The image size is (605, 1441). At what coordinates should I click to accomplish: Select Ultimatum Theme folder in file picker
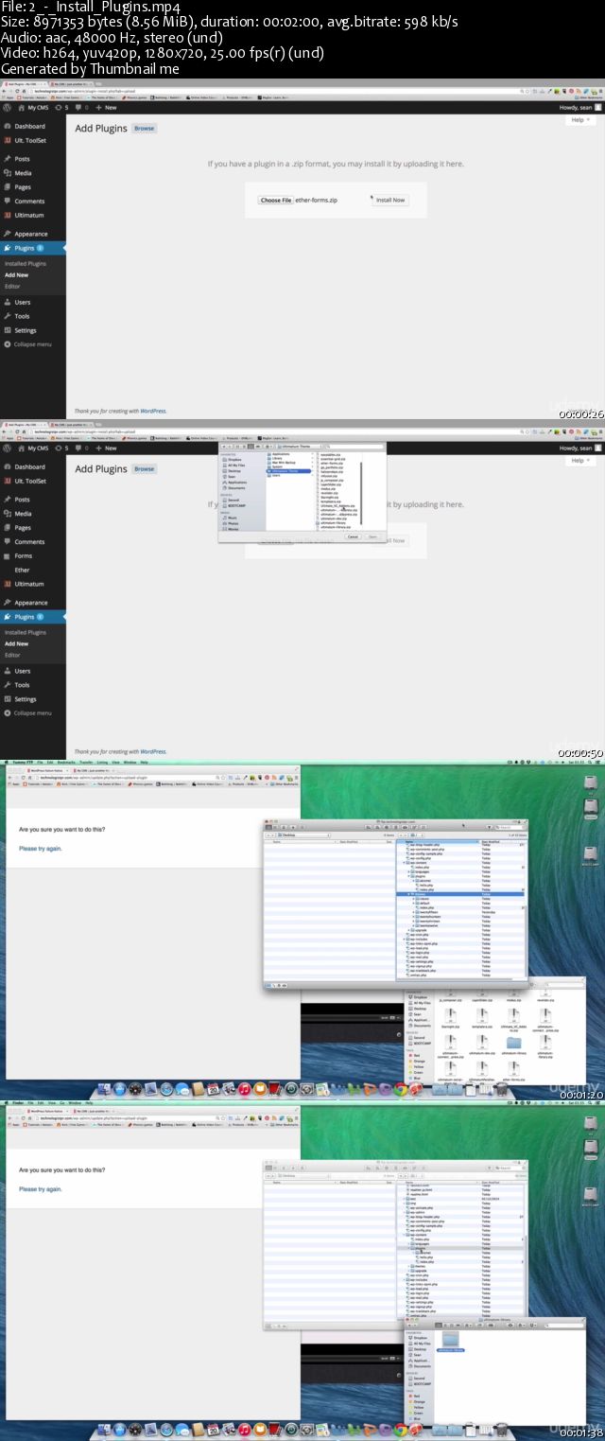coord(288,470)
